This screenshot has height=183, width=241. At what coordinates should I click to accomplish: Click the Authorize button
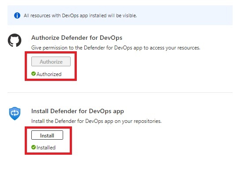click(51, 61)
